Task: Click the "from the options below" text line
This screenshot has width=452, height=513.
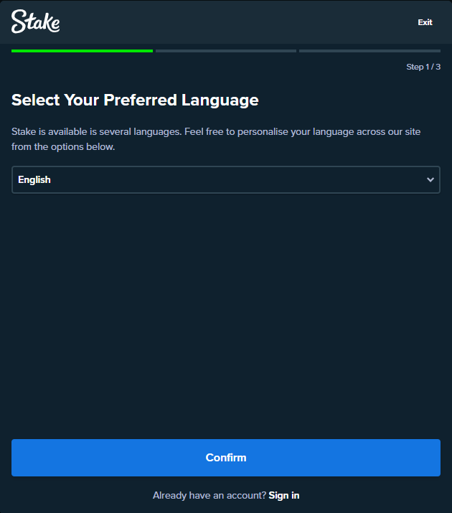Action: [x=63, y=146]
